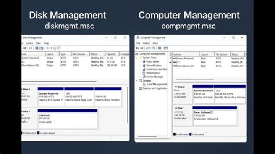Click the view panel icon right of Disk Management's blue help icon

coord(41,48)
